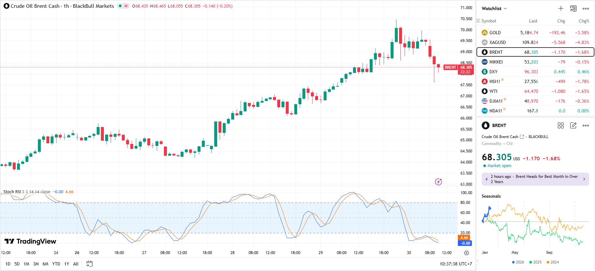The width and height of the screenshot is (595, 271).
Task: Open the BRENT details three-dots menu
Action: (586, 125)
